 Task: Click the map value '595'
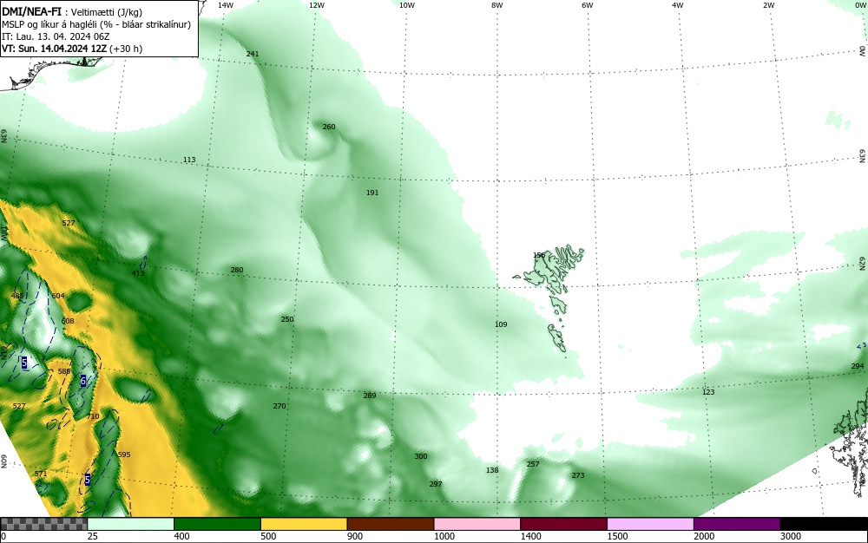tap(124, 455)
